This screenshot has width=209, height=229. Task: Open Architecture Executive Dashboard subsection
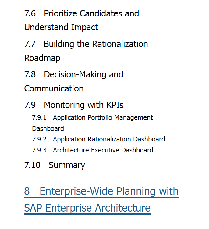pyautogui.click(x=103, y=150)
